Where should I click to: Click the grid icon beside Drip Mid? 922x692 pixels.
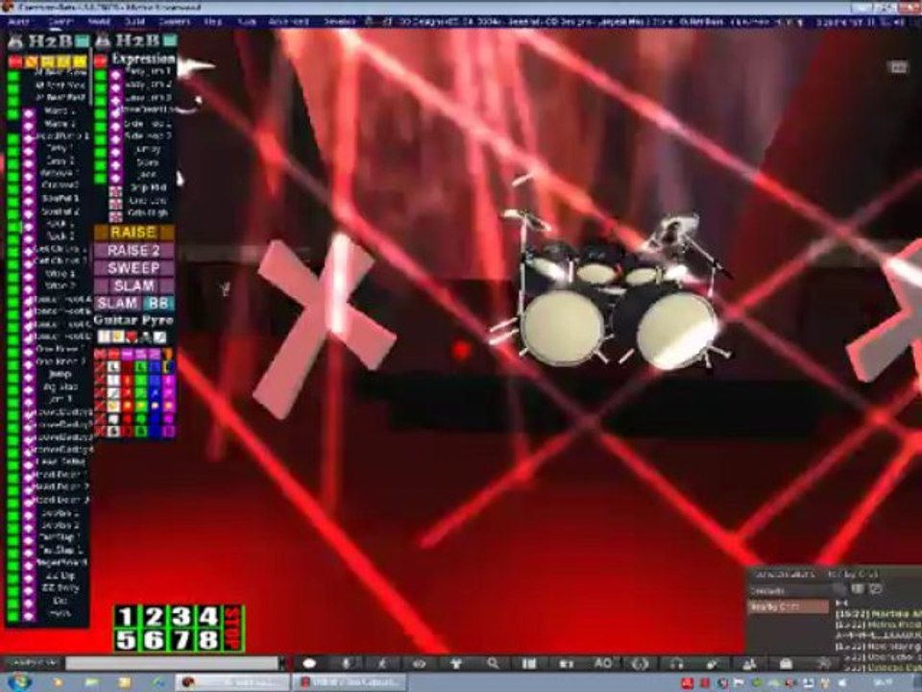point(116,190)
